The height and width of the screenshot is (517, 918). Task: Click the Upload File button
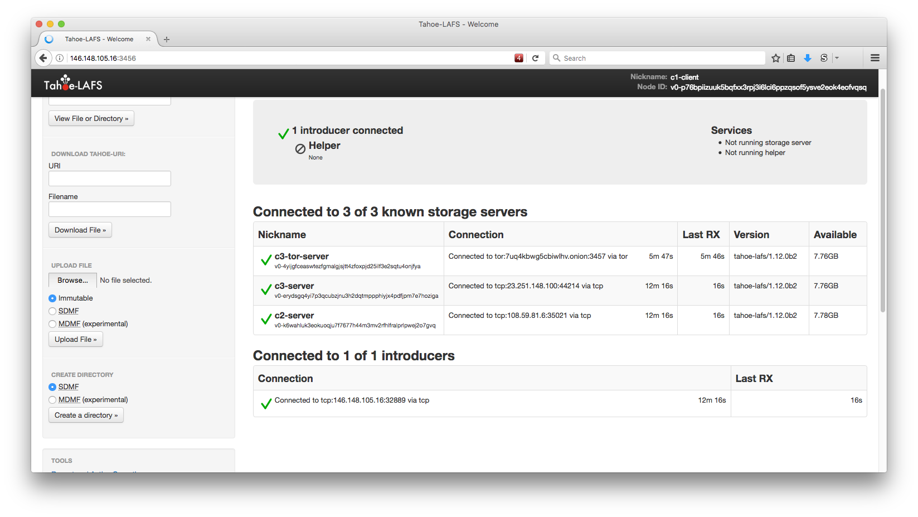[76, 339]
